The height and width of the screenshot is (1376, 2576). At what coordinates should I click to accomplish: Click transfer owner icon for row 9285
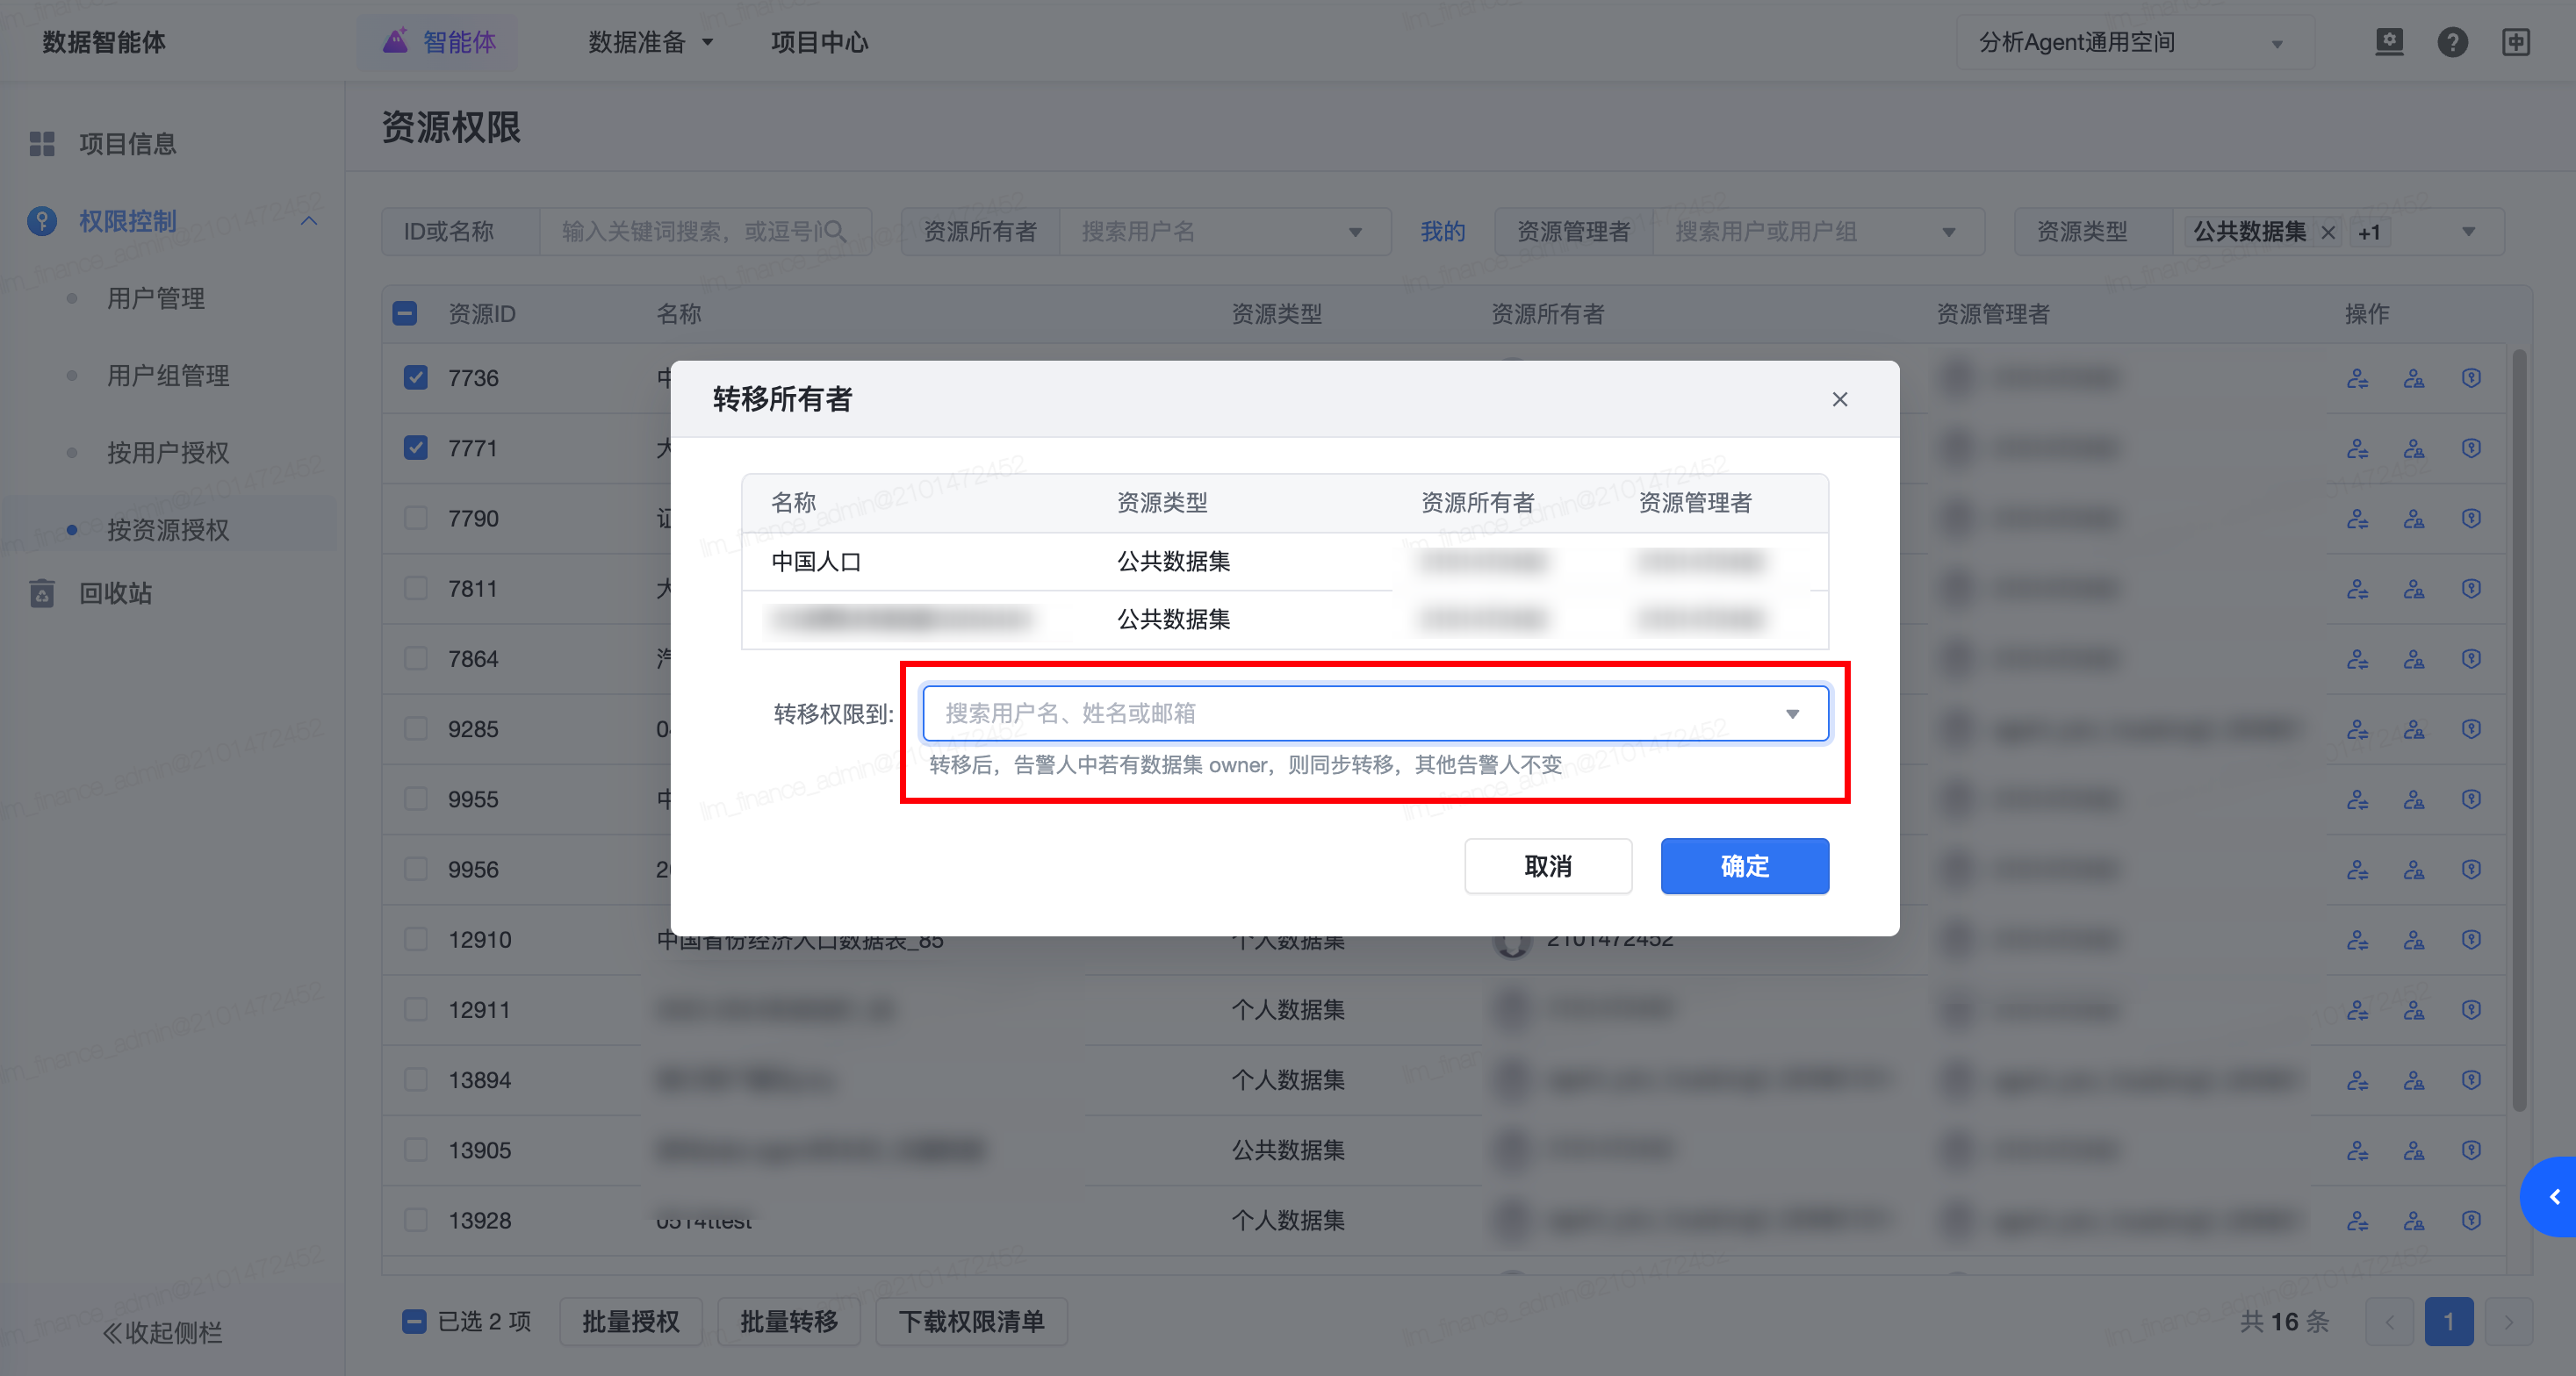2357,729
